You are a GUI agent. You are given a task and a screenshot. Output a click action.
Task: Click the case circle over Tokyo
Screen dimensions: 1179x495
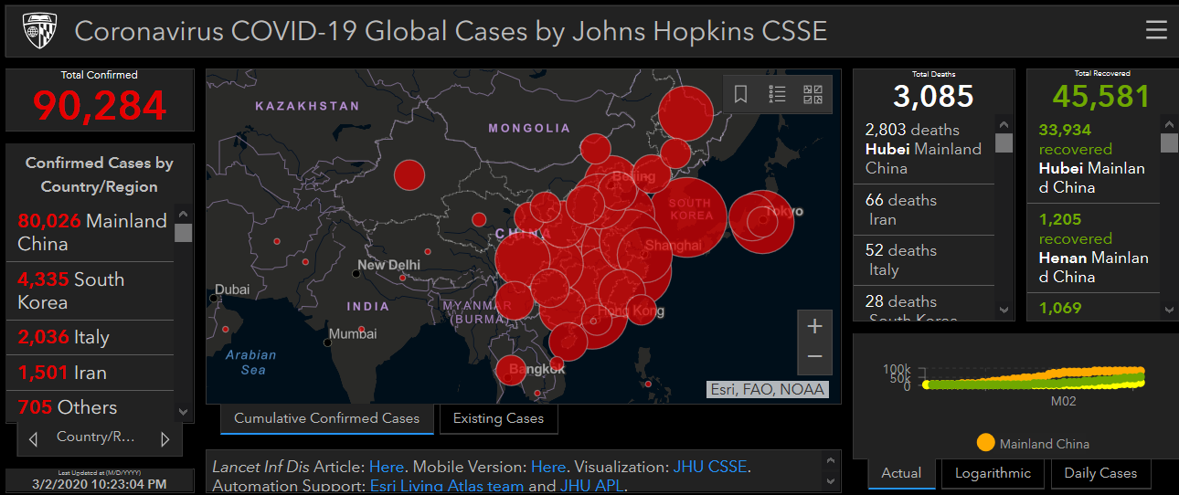pos(761,221)
